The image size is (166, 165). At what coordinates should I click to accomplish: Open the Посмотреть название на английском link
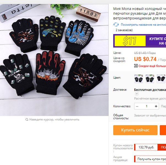pos(143,24)
